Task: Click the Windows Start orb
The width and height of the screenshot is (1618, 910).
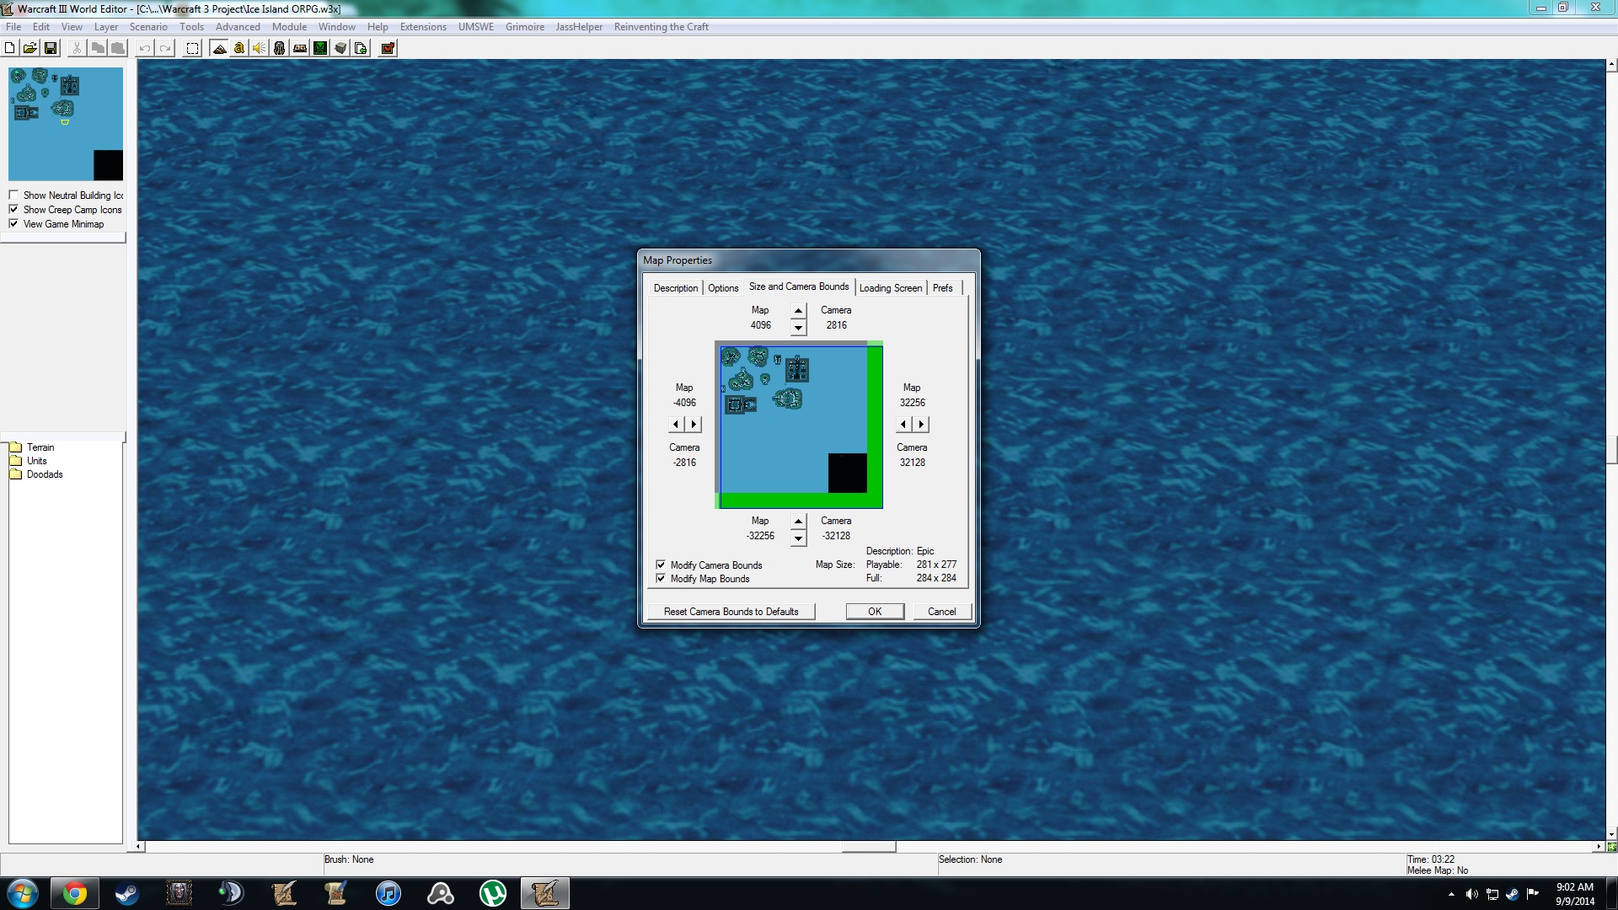Action: click(23, 893)
